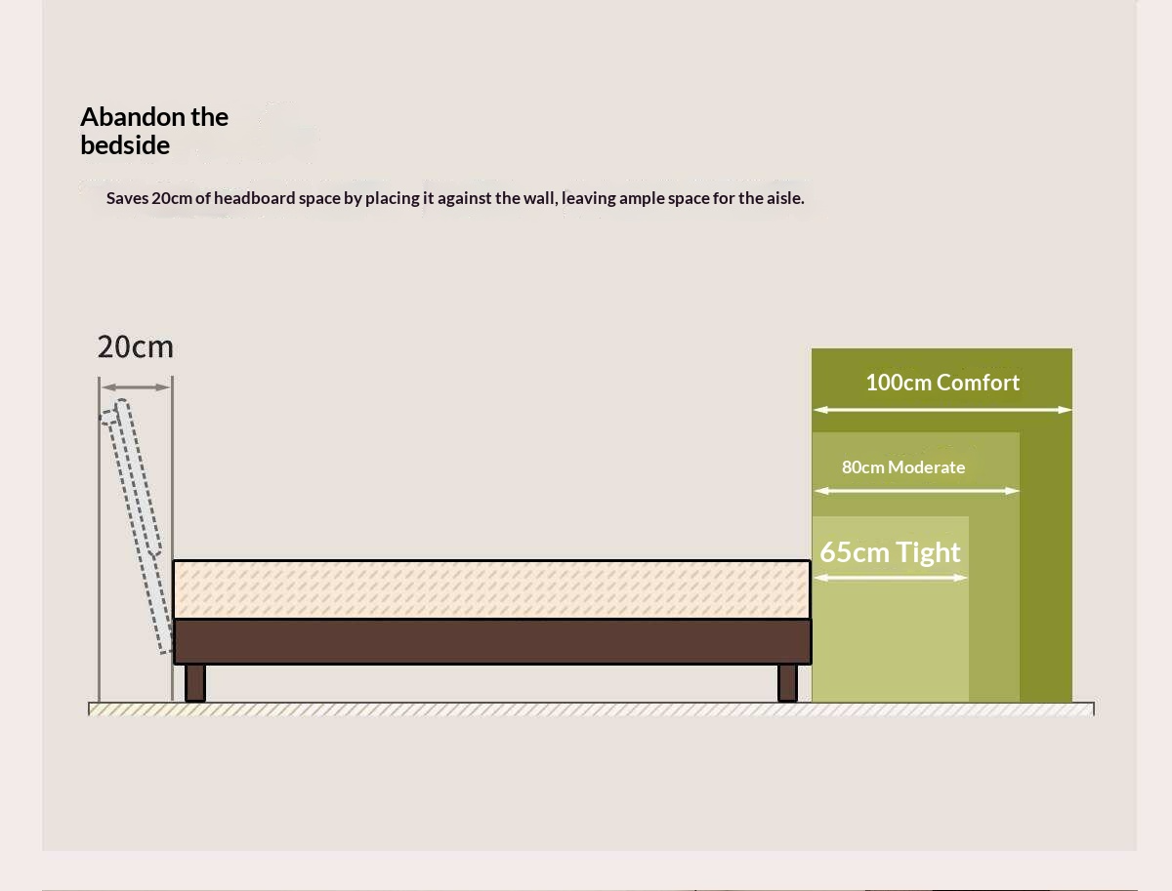Click the white arrow under 100cm Comfort
This screenshot has height=891, width=1172.
[x=942, y=410]
